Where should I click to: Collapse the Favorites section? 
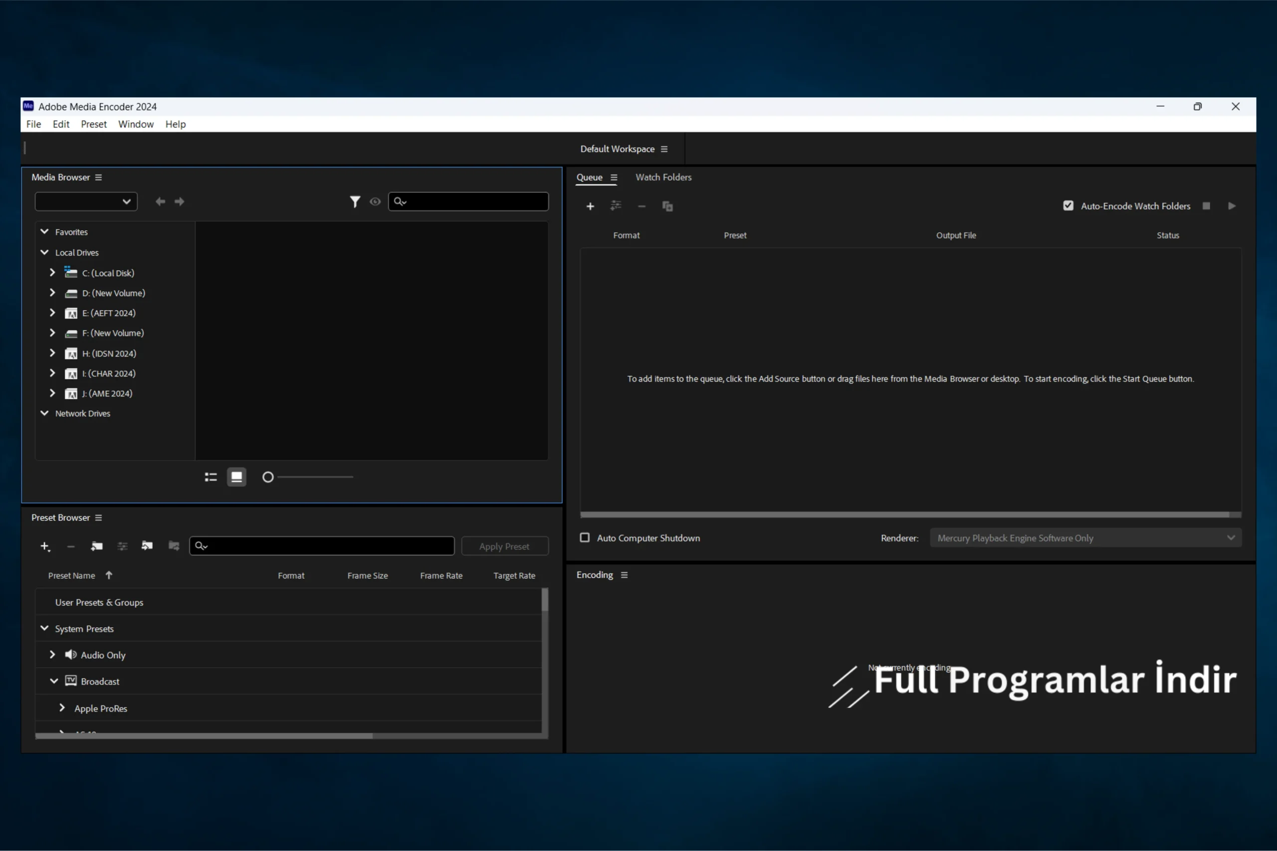coord(44,232)
